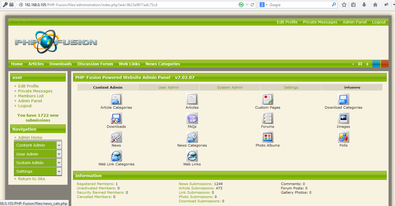Click the green shield icon in address bar

click(x=241, y=5)
